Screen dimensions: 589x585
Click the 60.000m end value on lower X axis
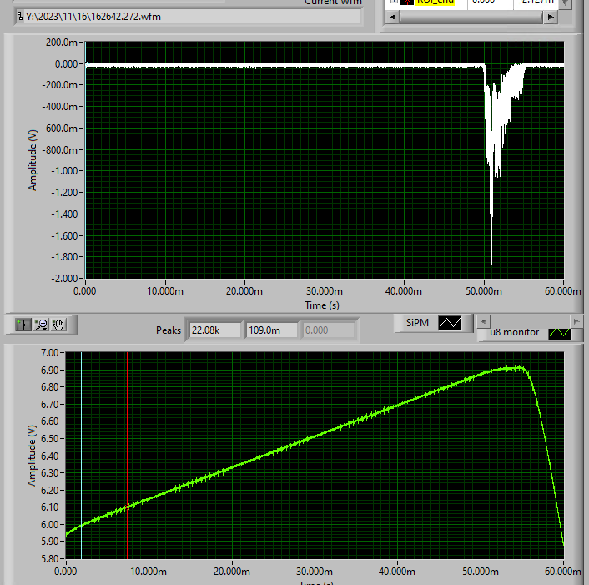point(562,572)
